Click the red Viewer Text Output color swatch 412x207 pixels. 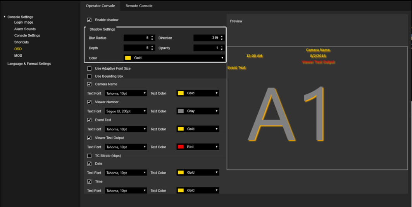click(x=181, y=147)
